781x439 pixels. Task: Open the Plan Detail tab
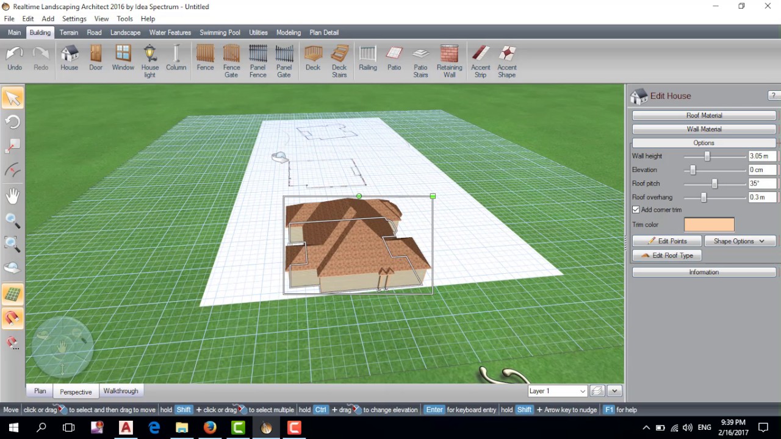click(x=324, y=32)
